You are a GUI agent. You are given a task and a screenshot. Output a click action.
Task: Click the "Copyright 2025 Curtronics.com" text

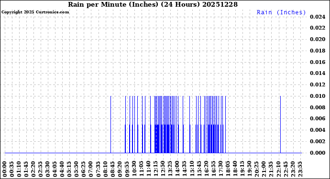pos(35,12)
